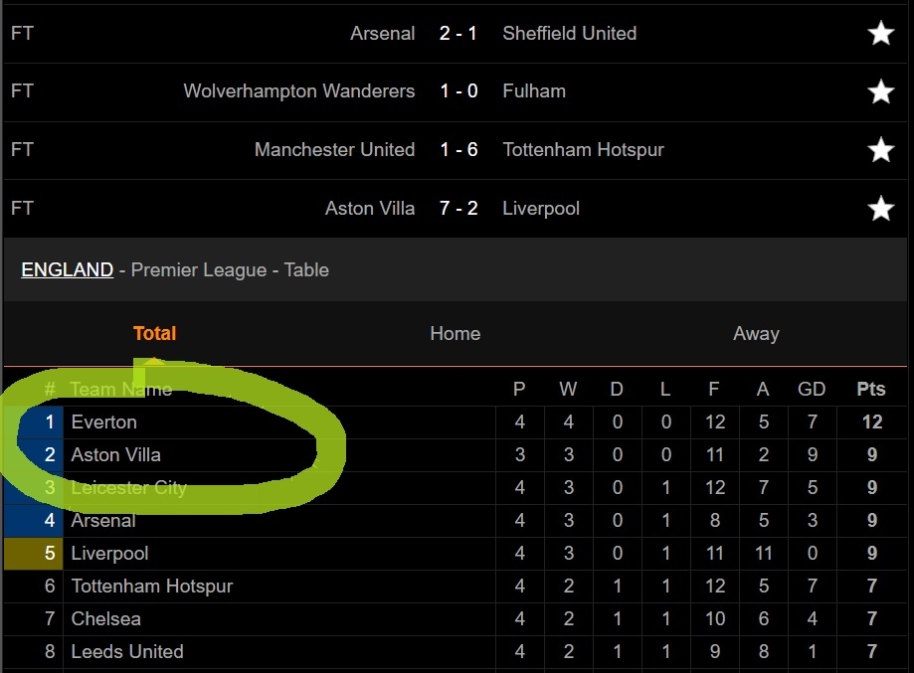Select the Total table tab

[x=154, y=334]
